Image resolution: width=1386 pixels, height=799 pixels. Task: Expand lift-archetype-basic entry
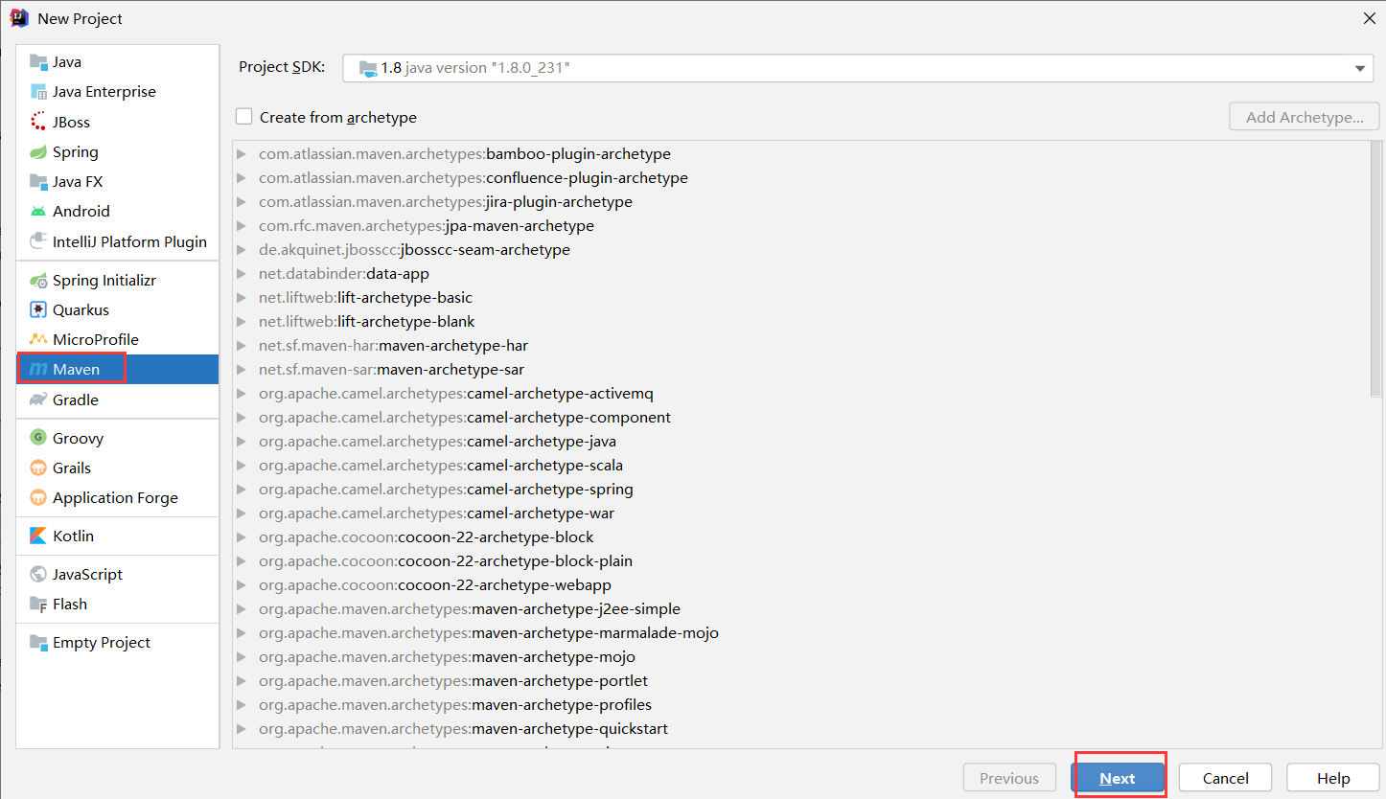tap(242, 297)
